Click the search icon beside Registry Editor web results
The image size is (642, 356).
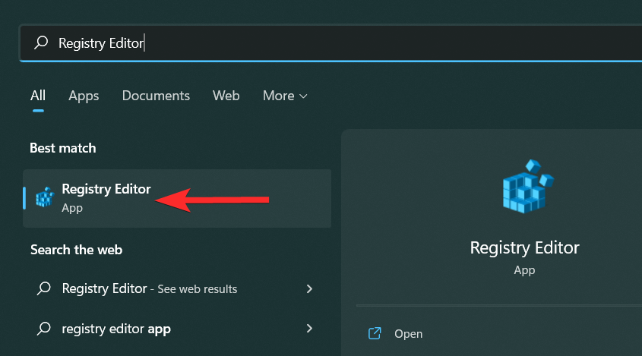44,288
